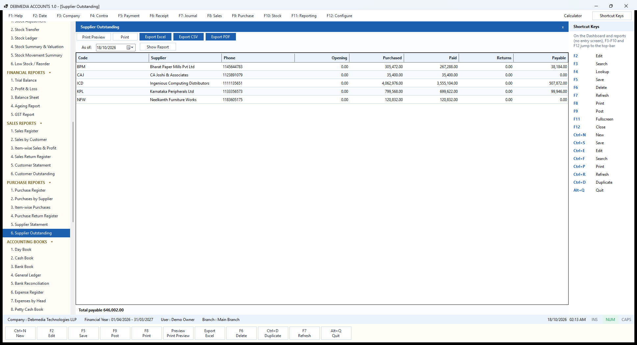Export the report as CSV

(189, 37)
